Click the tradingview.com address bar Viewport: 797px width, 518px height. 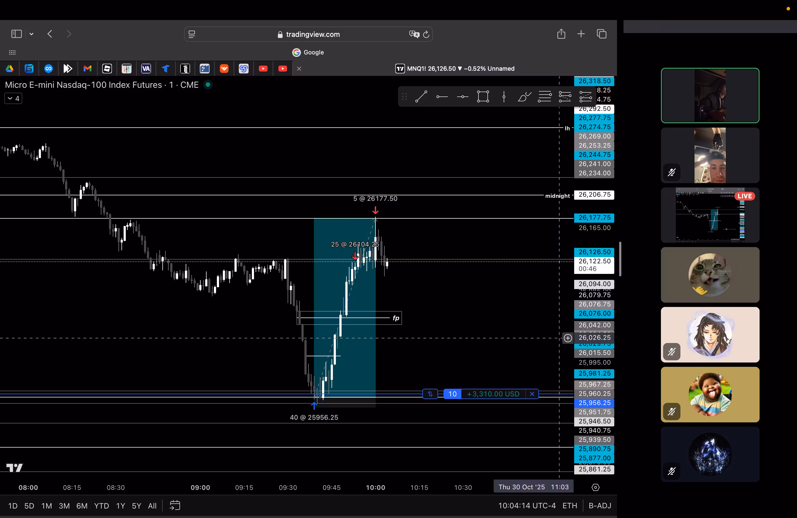tap(308, 34)
